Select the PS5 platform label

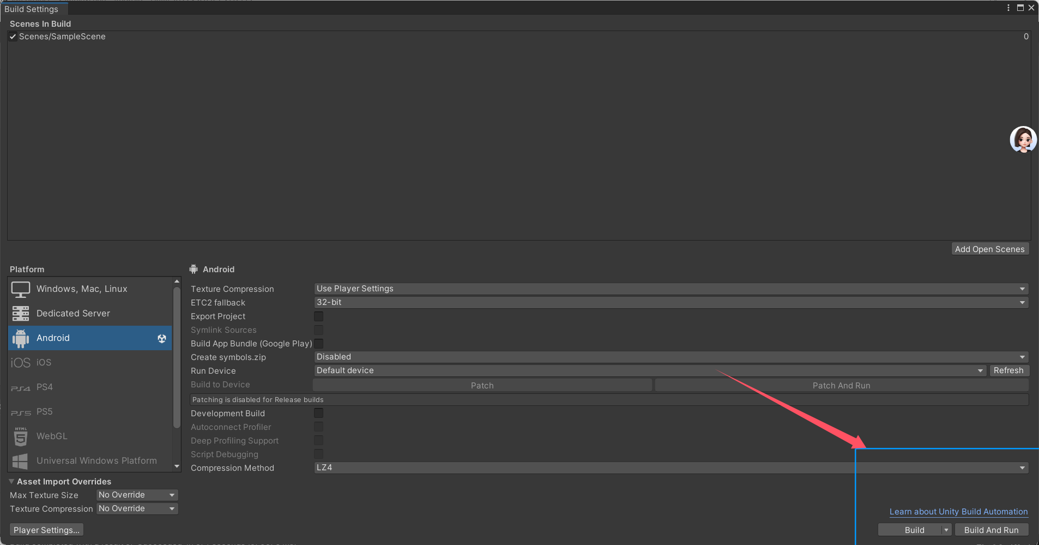coord(45,412)
